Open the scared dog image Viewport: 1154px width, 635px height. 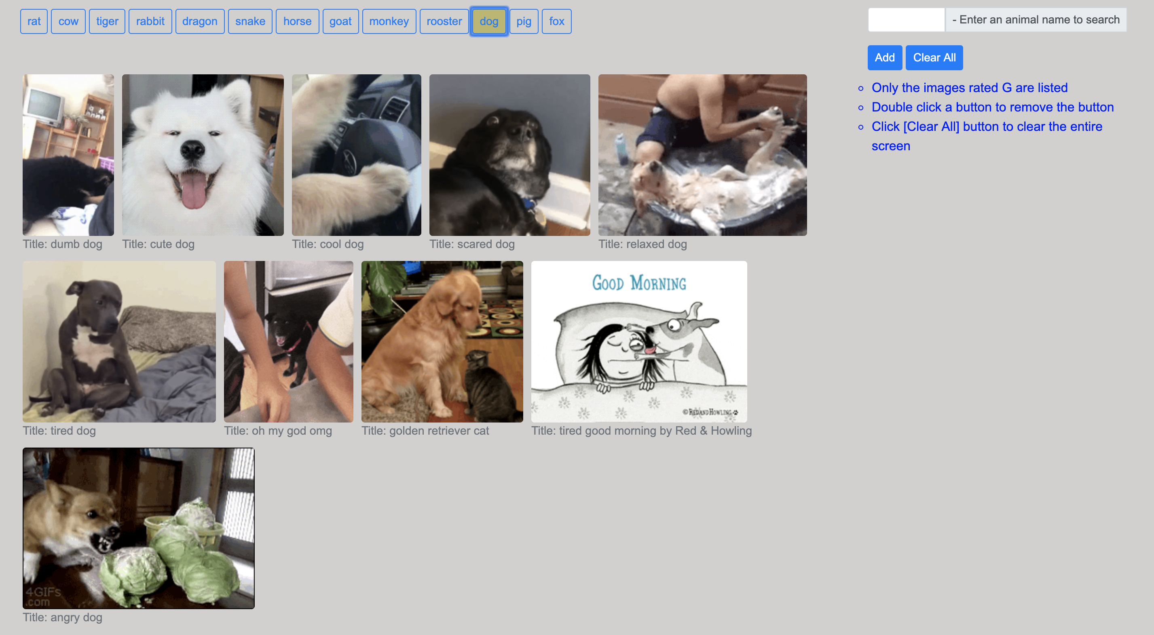click(x=509, y=155)
